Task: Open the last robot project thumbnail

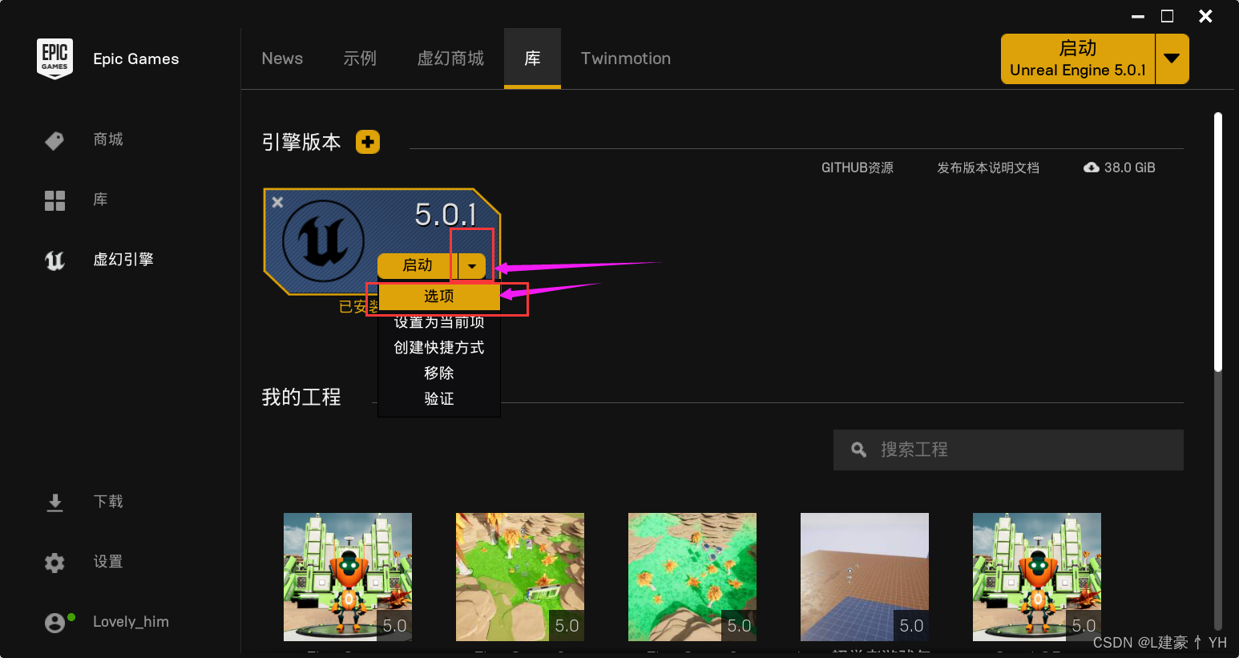Action: (1037, 577)
